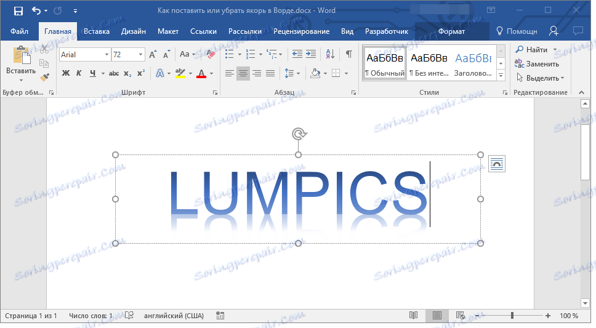596x328 pixels.
Task: Open Quick Access Toolbar customization arrow
Action: [x=75, y=11]
